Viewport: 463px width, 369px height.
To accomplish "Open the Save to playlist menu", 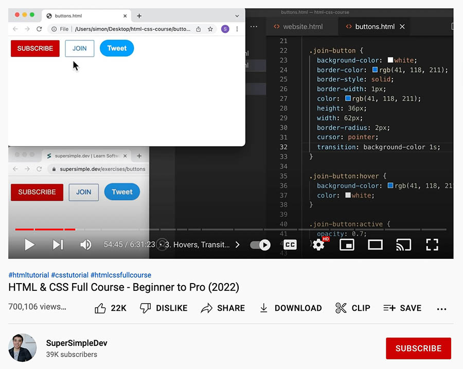I will click(402, 308).
